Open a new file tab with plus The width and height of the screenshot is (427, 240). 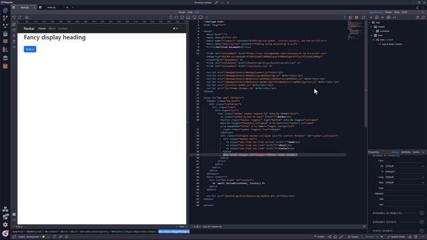67,7
